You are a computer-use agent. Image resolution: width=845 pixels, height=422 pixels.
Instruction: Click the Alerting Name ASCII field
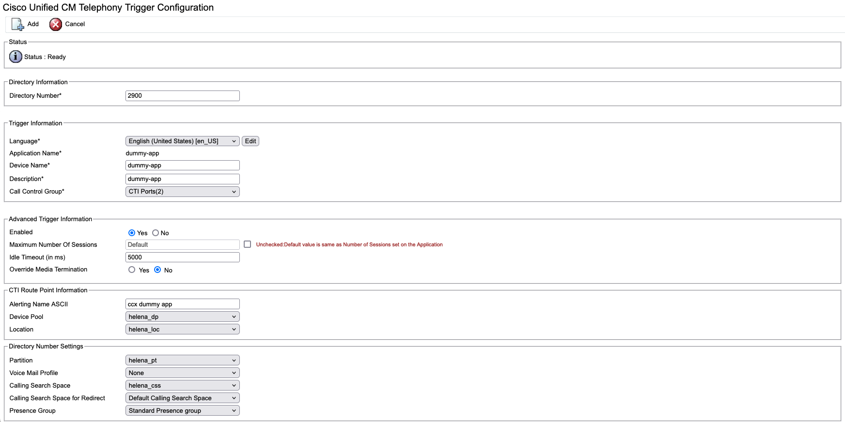point(182,304)
